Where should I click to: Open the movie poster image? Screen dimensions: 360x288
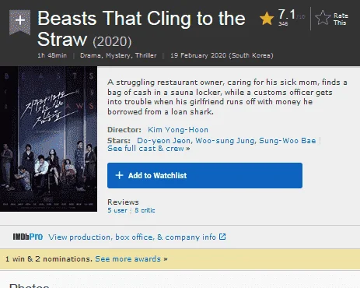48,139
